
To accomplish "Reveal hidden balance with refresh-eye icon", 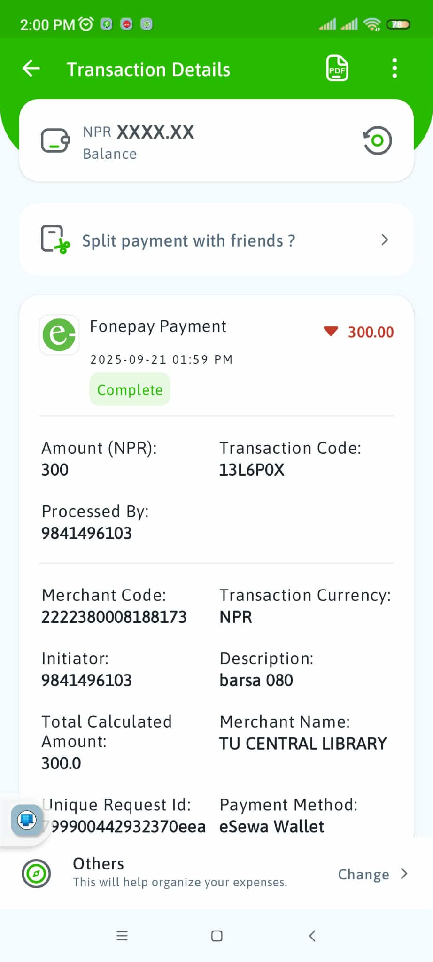I will tap(377, 140).
